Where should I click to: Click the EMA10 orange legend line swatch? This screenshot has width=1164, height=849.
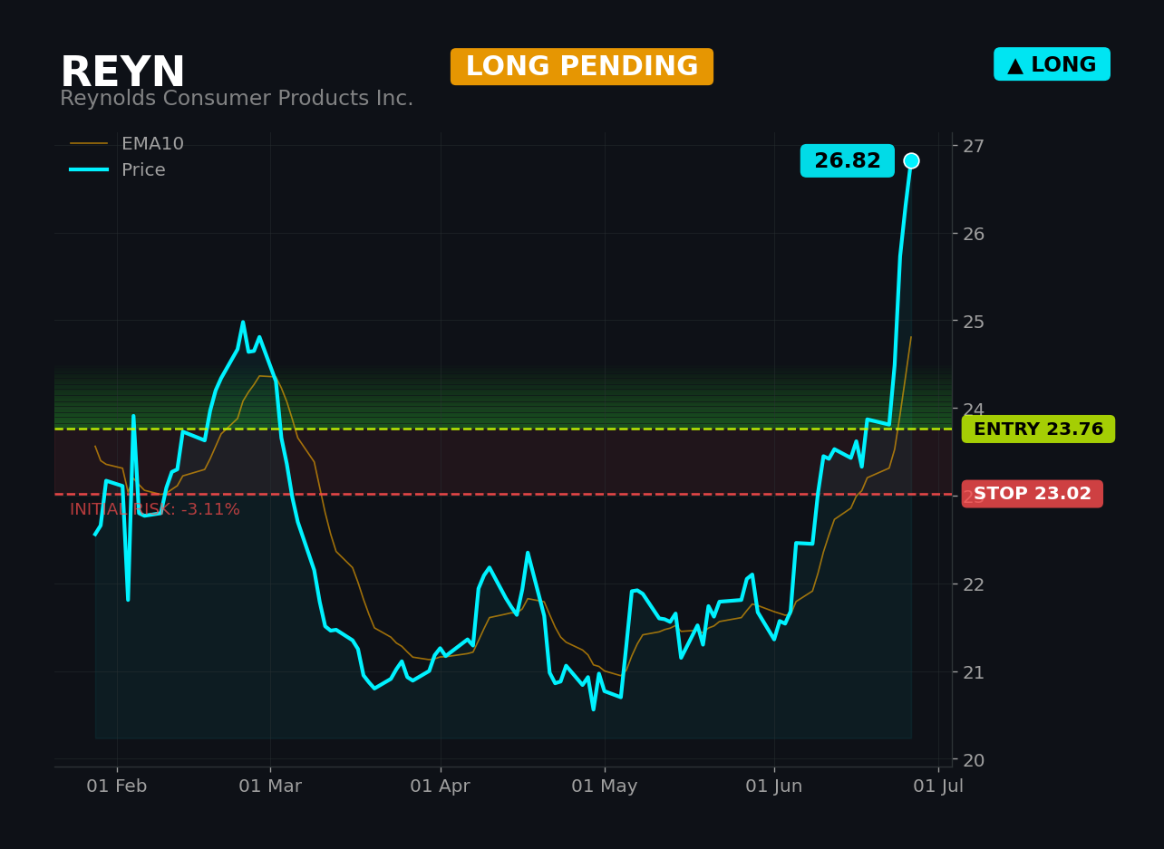tap(89, 144)
